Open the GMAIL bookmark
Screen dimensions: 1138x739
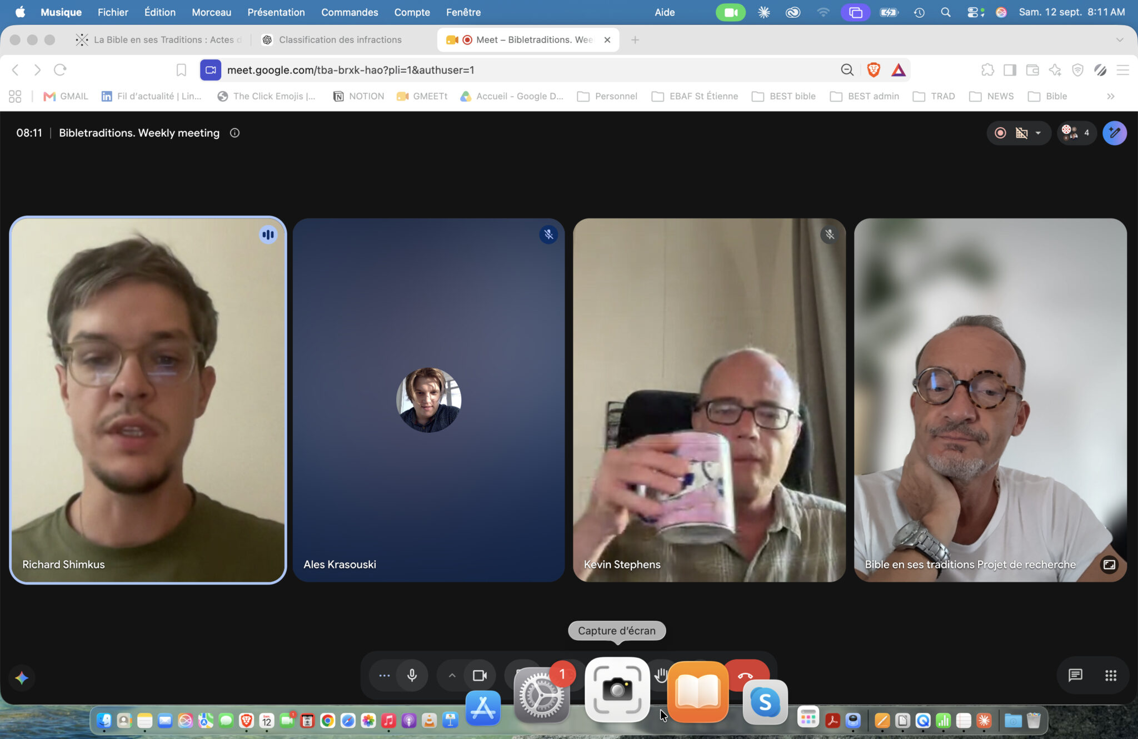[66, 96]
